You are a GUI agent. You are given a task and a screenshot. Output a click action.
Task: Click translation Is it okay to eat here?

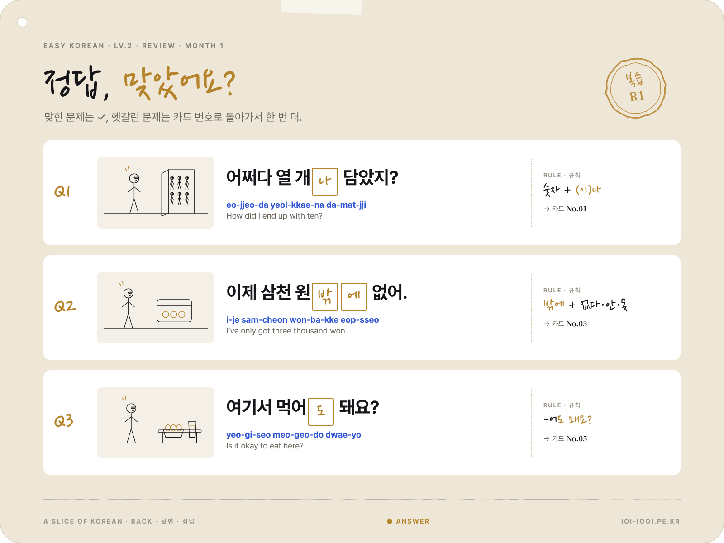(265, 446)
